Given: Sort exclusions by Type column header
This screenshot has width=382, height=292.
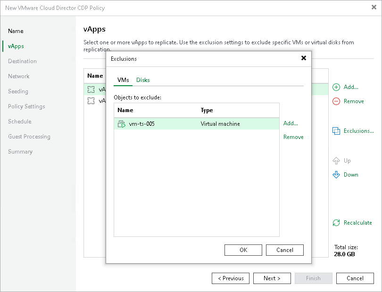Looking at the screenshot, I should pyautogui.click(x=207, y=110).
